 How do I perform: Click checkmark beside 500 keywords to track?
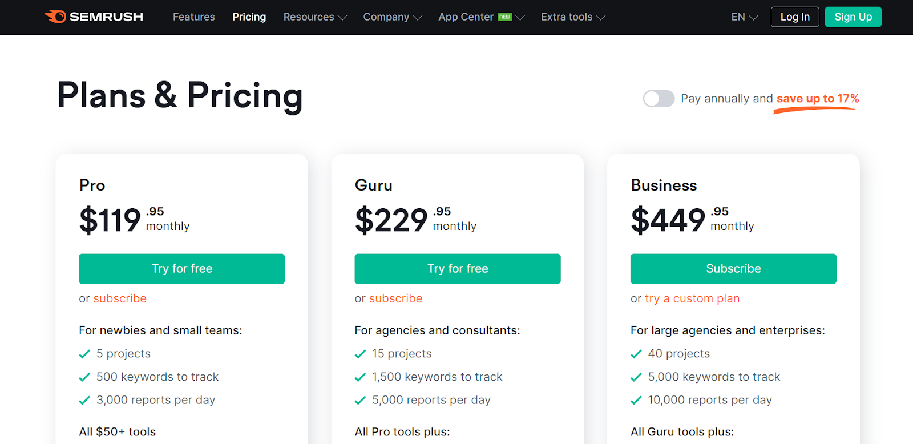click(84, 377)
